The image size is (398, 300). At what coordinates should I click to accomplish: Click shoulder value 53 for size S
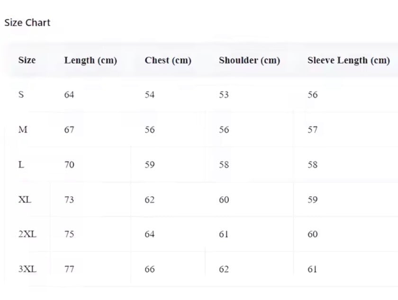pos(224,95)
